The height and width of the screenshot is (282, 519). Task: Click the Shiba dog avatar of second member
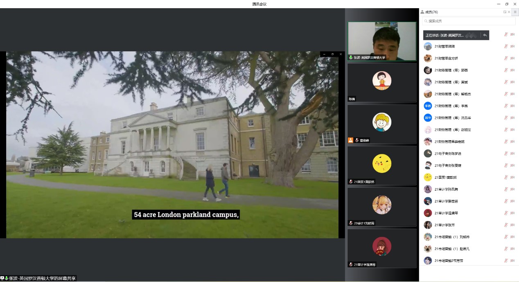click(x=428, y=58)
